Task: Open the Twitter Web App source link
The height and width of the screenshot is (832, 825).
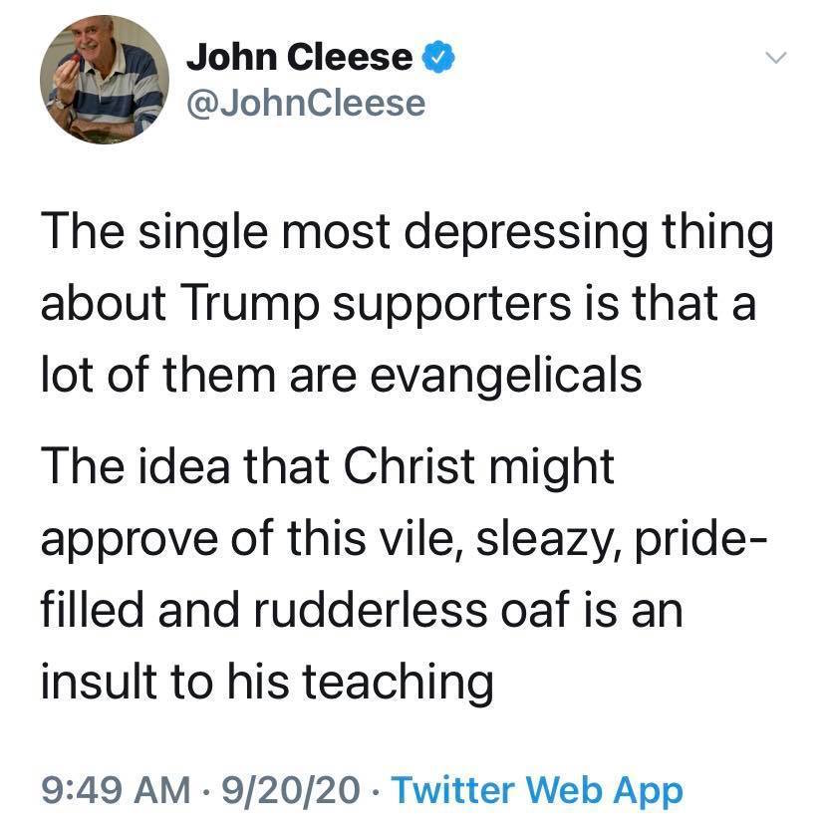Action: [x=537, y=790]
